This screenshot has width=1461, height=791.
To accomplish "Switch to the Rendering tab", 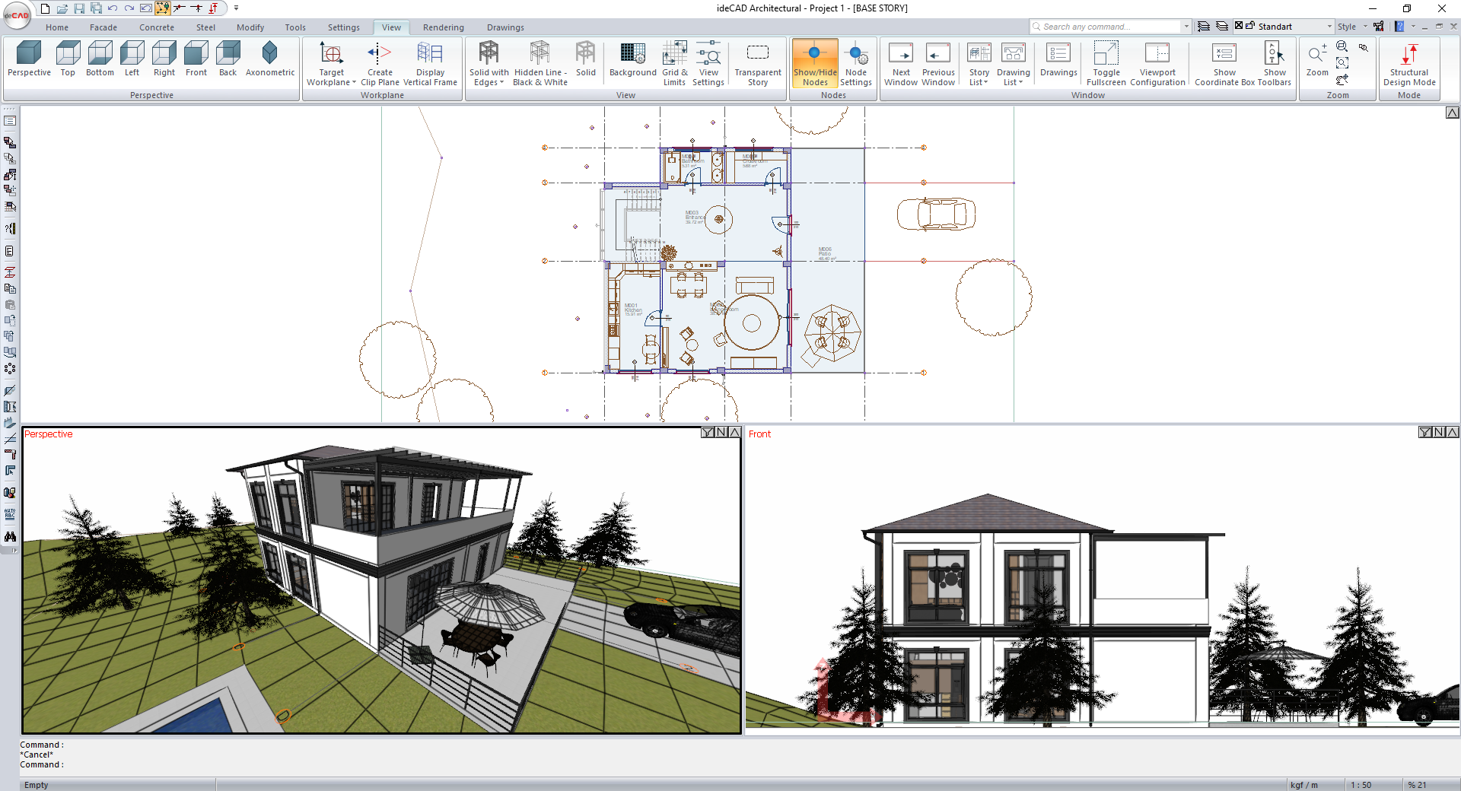I will click(x=443, y=27).
